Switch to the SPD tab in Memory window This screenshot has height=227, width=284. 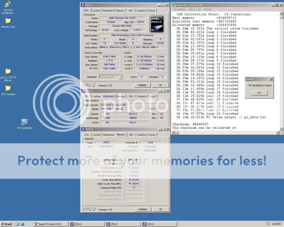(131, 135)
